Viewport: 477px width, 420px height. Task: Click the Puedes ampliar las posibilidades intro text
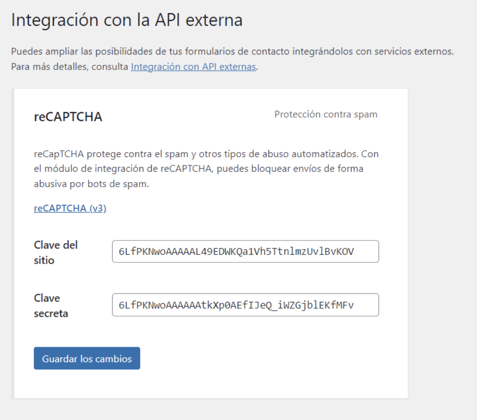tap(232, 59)
